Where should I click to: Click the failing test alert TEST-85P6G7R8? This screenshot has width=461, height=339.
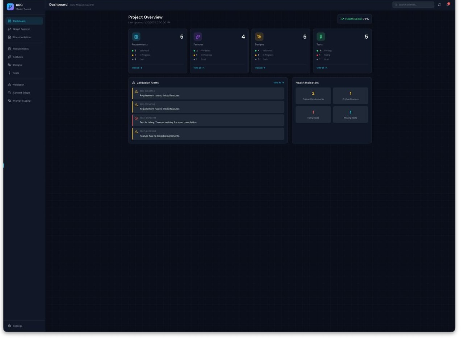[208, 120]
